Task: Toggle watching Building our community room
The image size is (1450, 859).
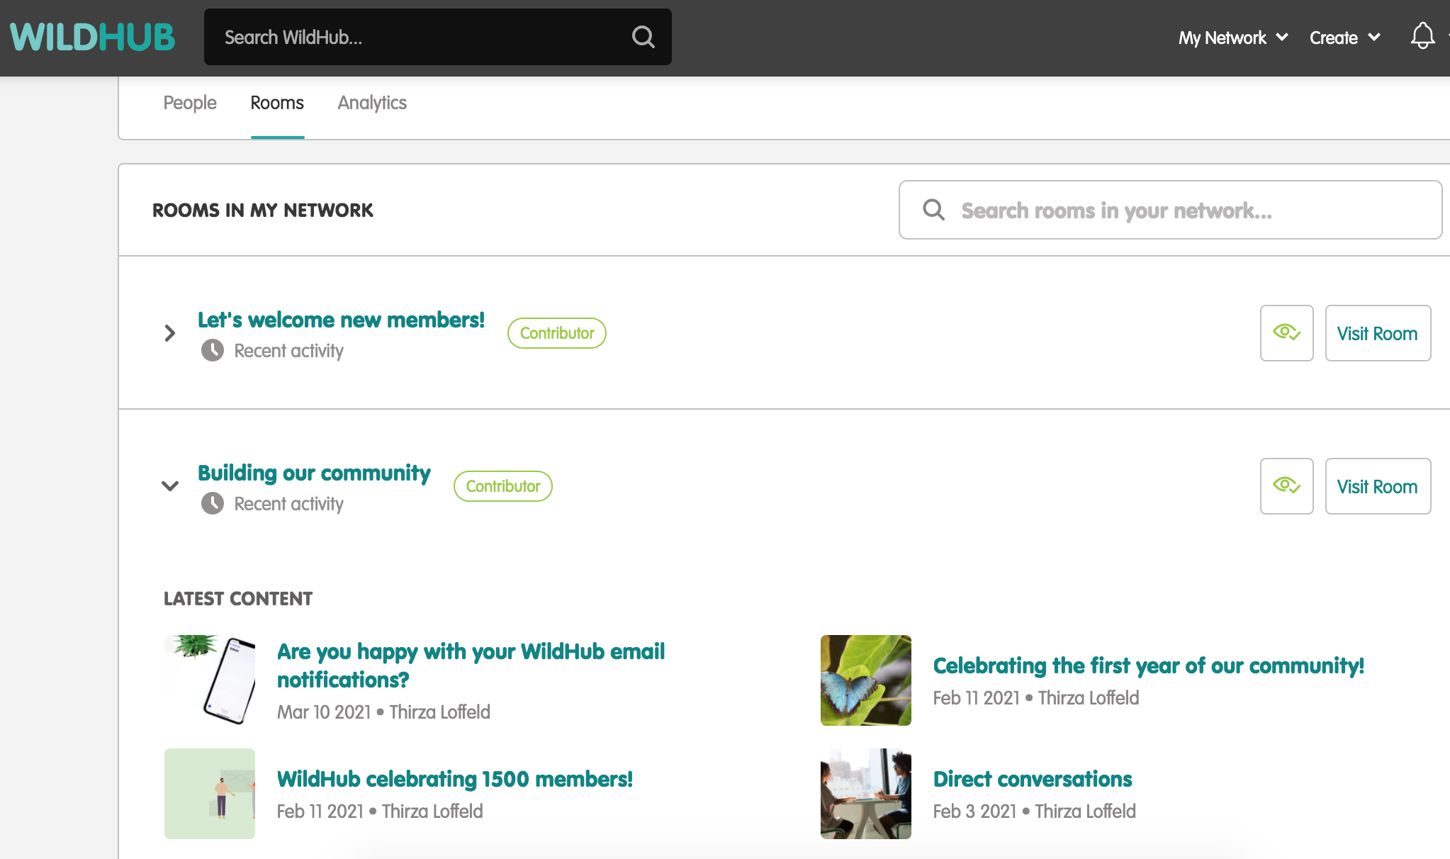Action: [1286, 486]
